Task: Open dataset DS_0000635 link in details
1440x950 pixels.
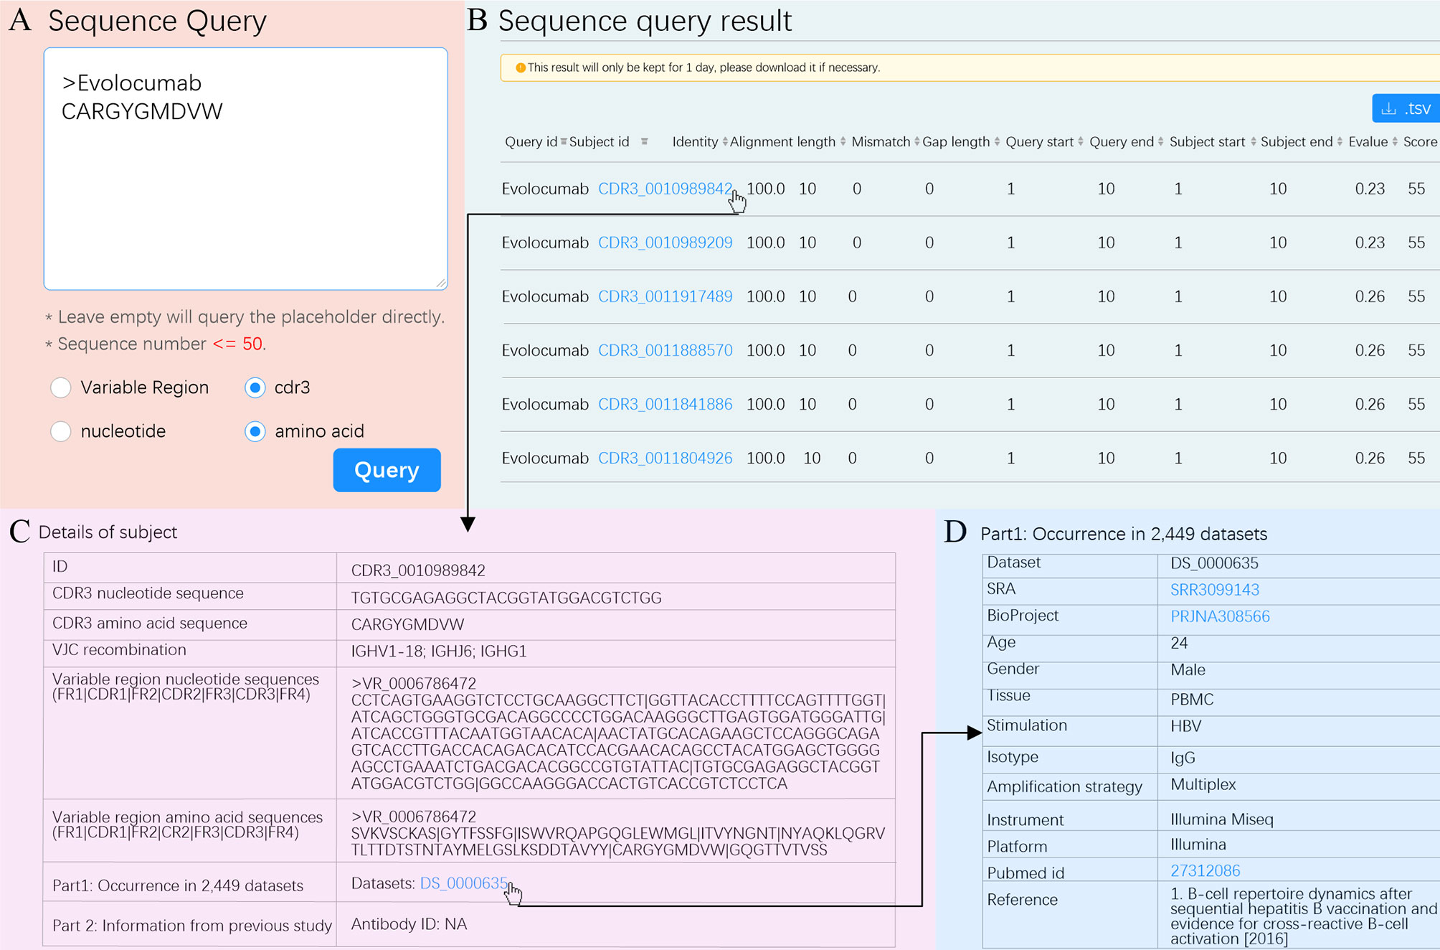Action: [x=464, y=883]
